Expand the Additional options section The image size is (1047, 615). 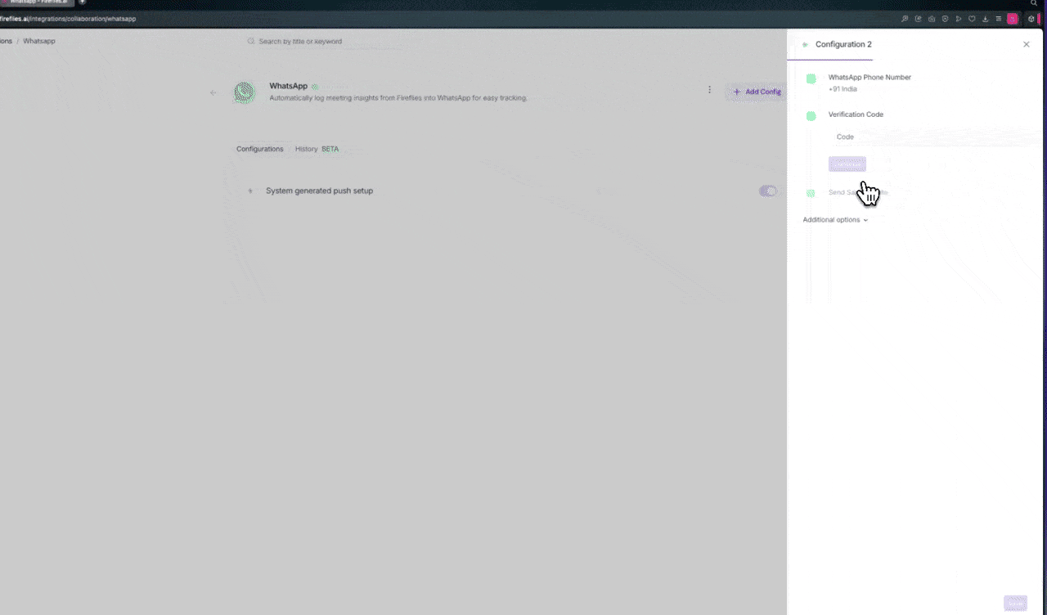[835, 219]
